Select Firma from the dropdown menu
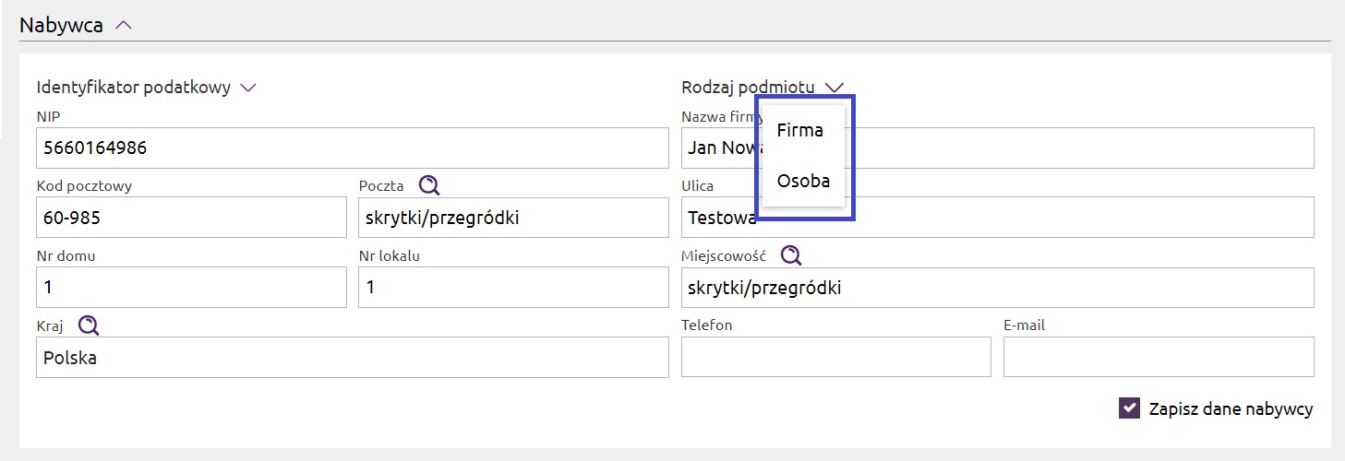This screenshot has height=461, width=1345. (799, 130)
